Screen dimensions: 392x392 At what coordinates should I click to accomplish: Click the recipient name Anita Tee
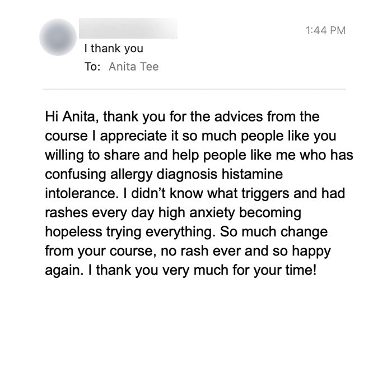pyautogui.click(x=133, y=67)
